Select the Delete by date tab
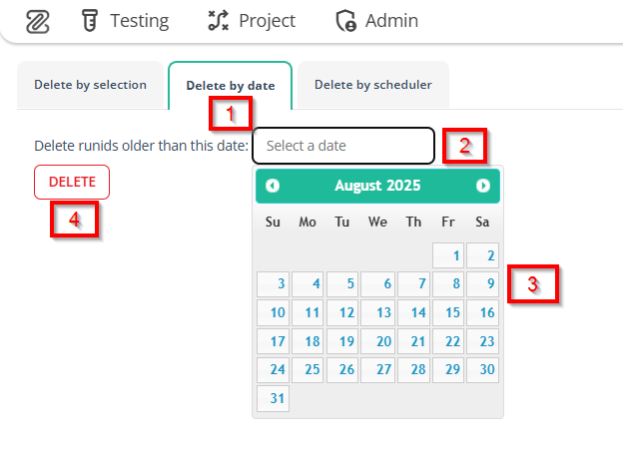Viewport: 623px width, 462px height. click(230, 86)
